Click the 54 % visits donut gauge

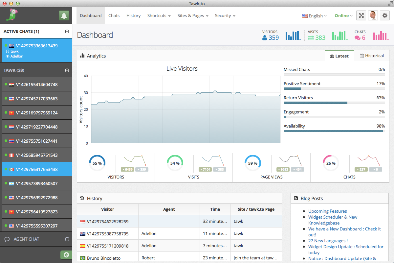175,163
